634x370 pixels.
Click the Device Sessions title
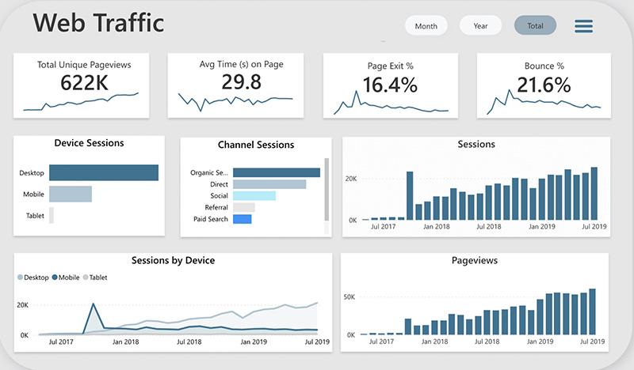tap(89, 143)
